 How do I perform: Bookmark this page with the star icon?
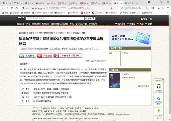click(x=111, y=8)
